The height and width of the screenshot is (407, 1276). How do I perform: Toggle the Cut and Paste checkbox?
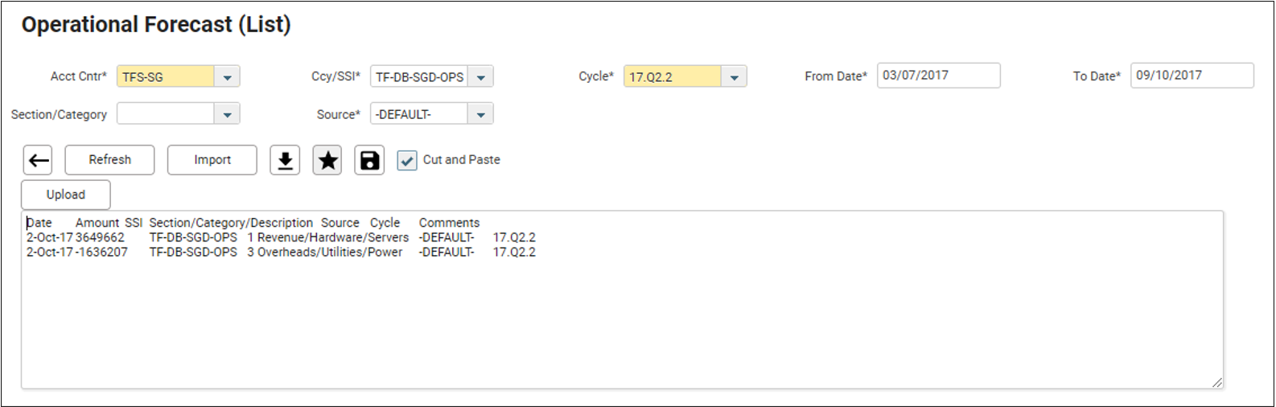407,160
